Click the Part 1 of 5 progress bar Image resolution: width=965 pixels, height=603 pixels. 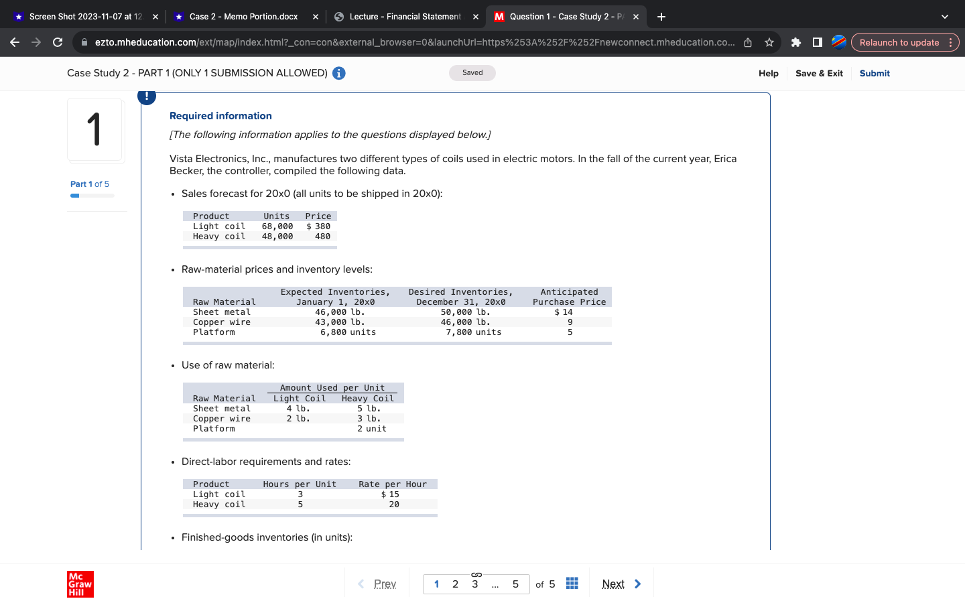click(x=92, y=196)
